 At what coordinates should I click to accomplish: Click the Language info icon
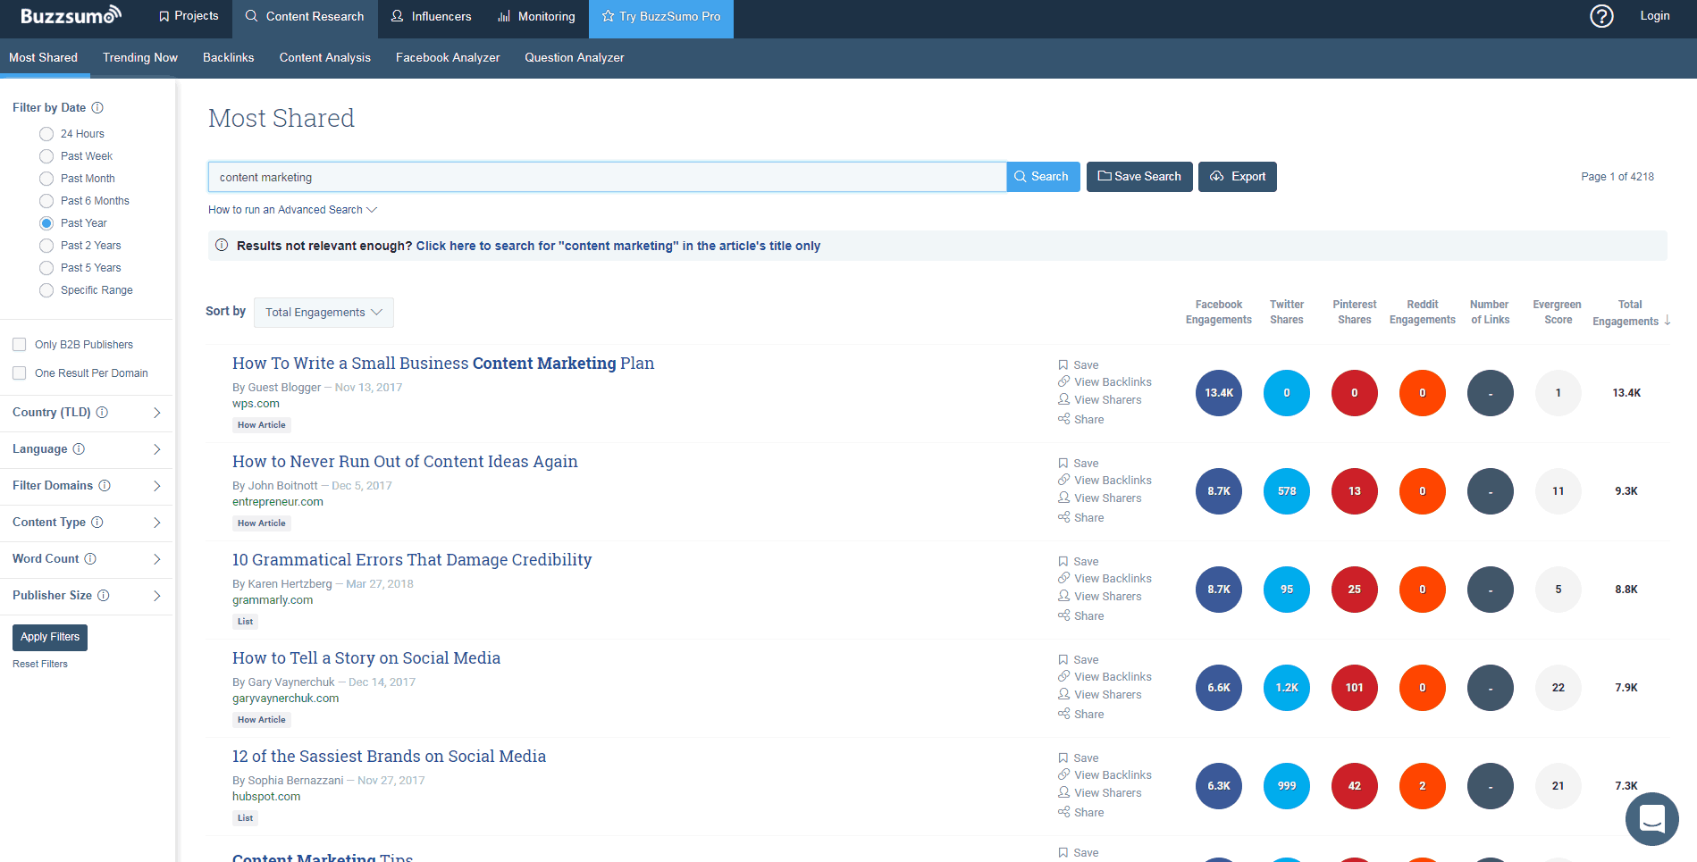[79, 448]
